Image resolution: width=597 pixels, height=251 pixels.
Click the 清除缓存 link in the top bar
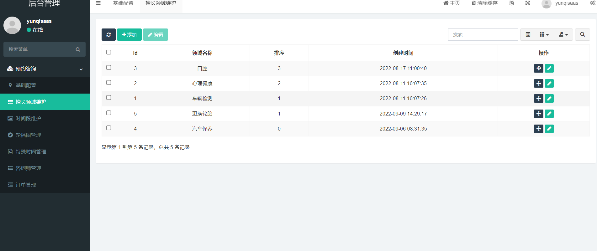coord(484,3)
